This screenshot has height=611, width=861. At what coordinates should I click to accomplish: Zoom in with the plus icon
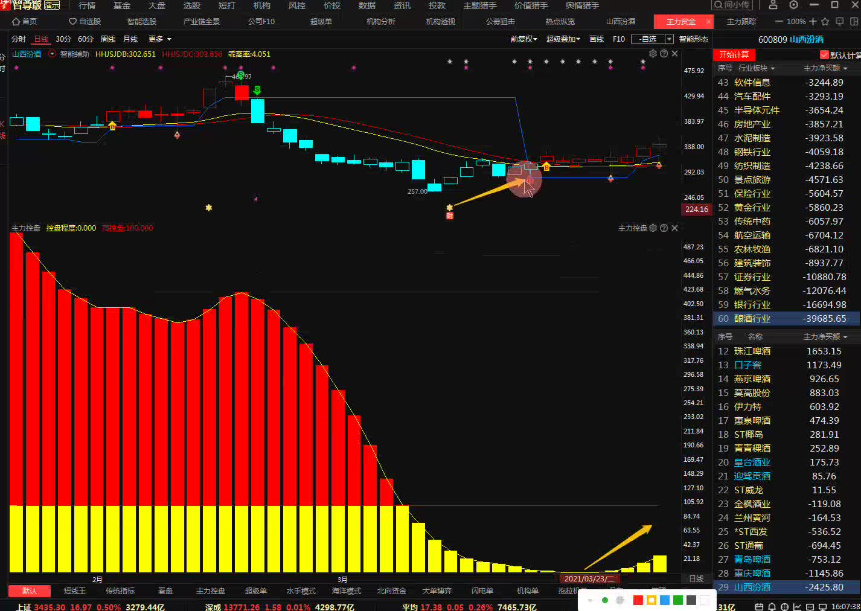(x=813, y=22)
